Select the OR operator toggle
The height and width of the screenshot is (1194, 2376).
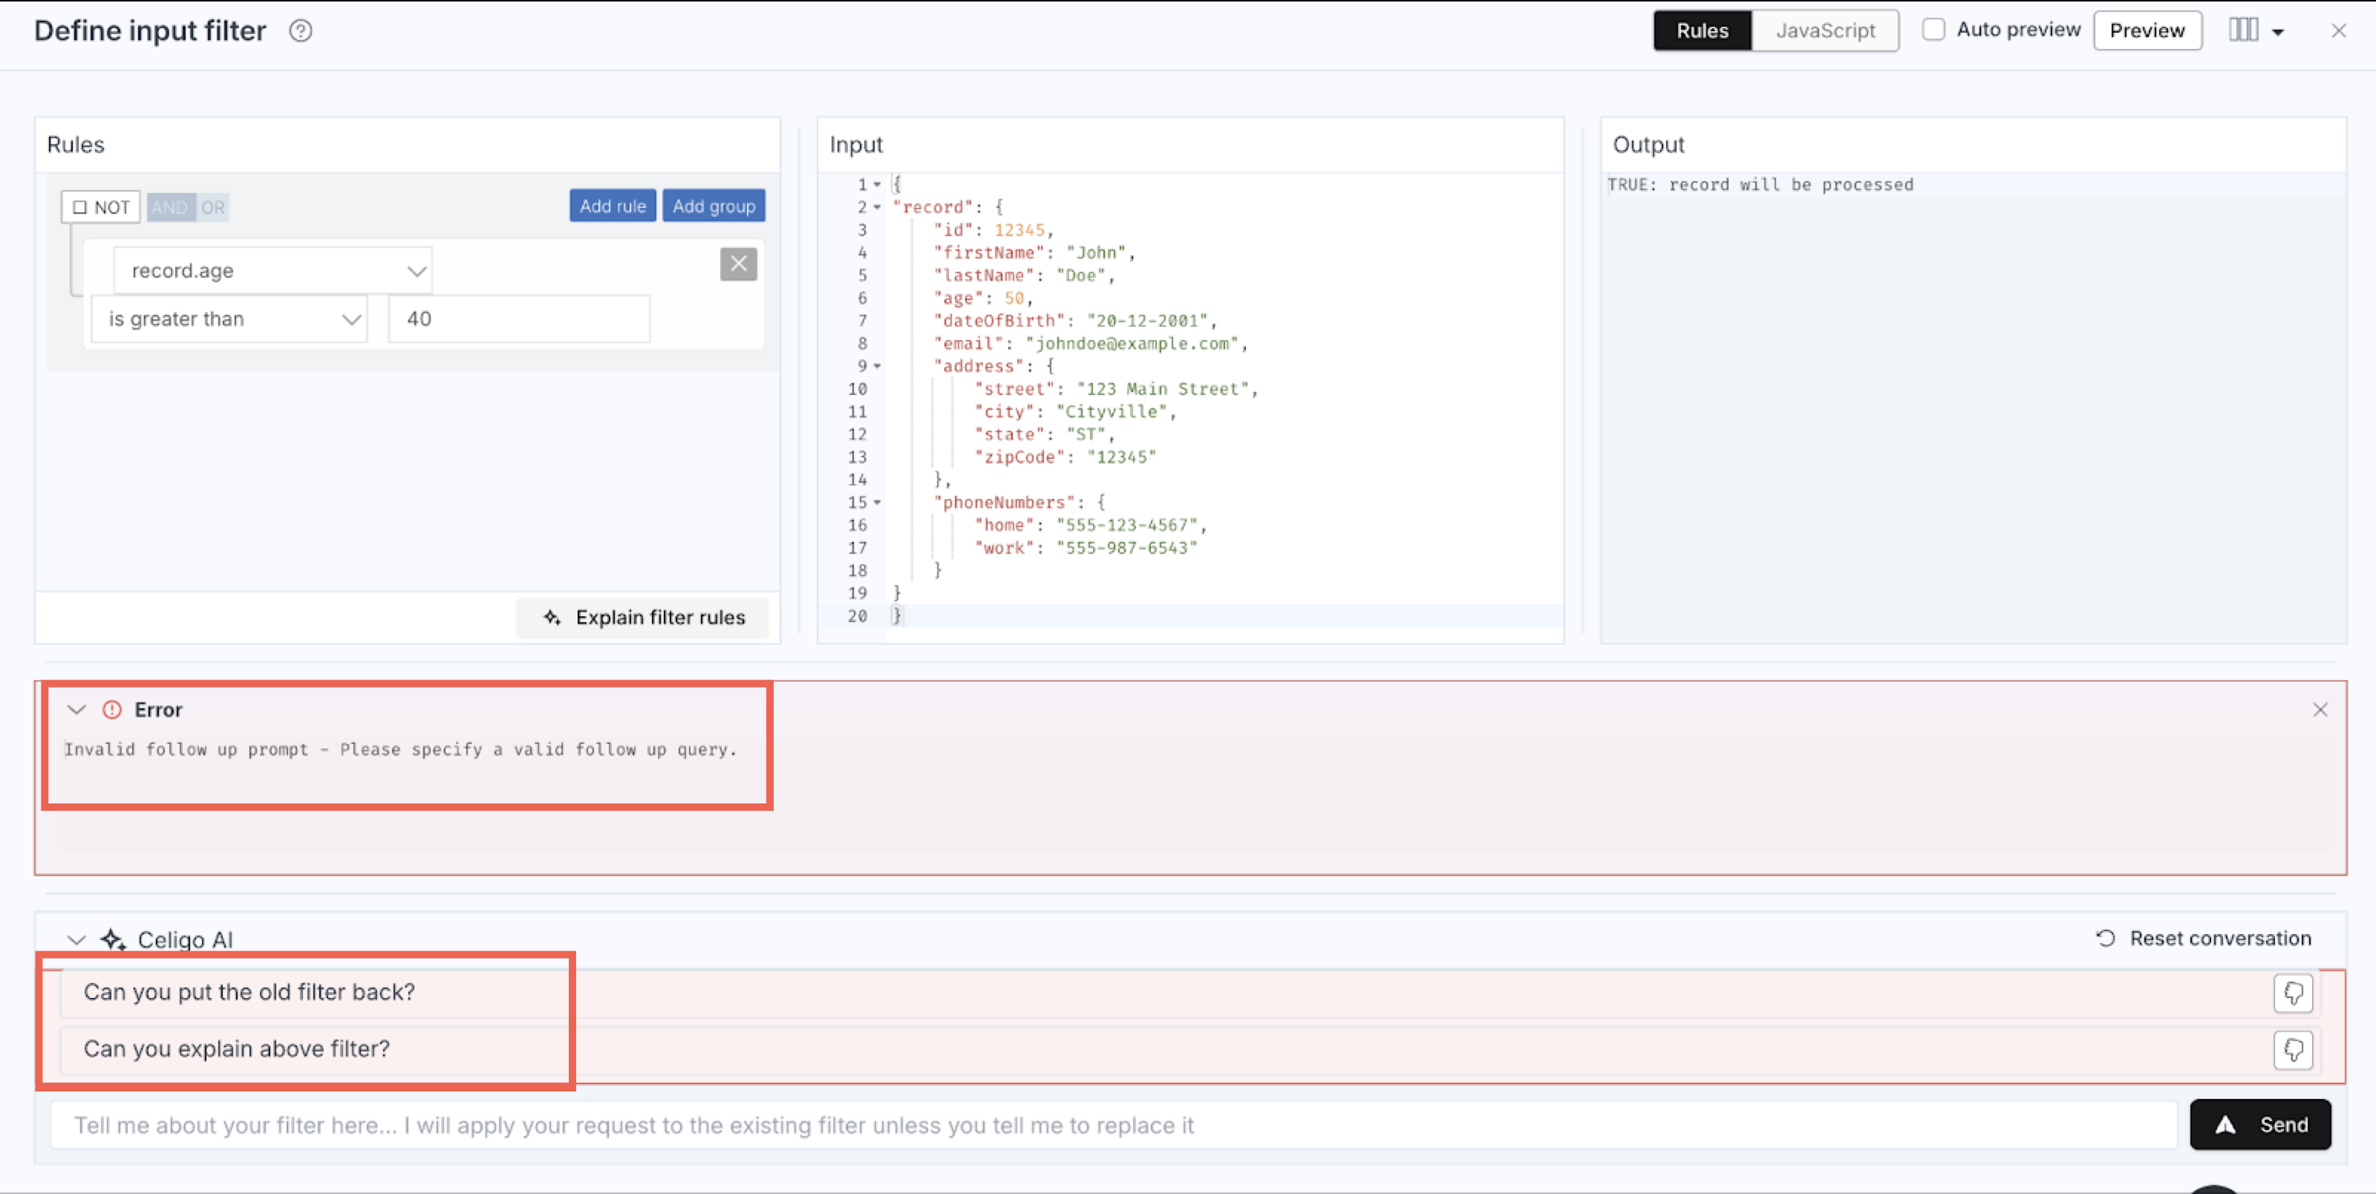point(212,208)
